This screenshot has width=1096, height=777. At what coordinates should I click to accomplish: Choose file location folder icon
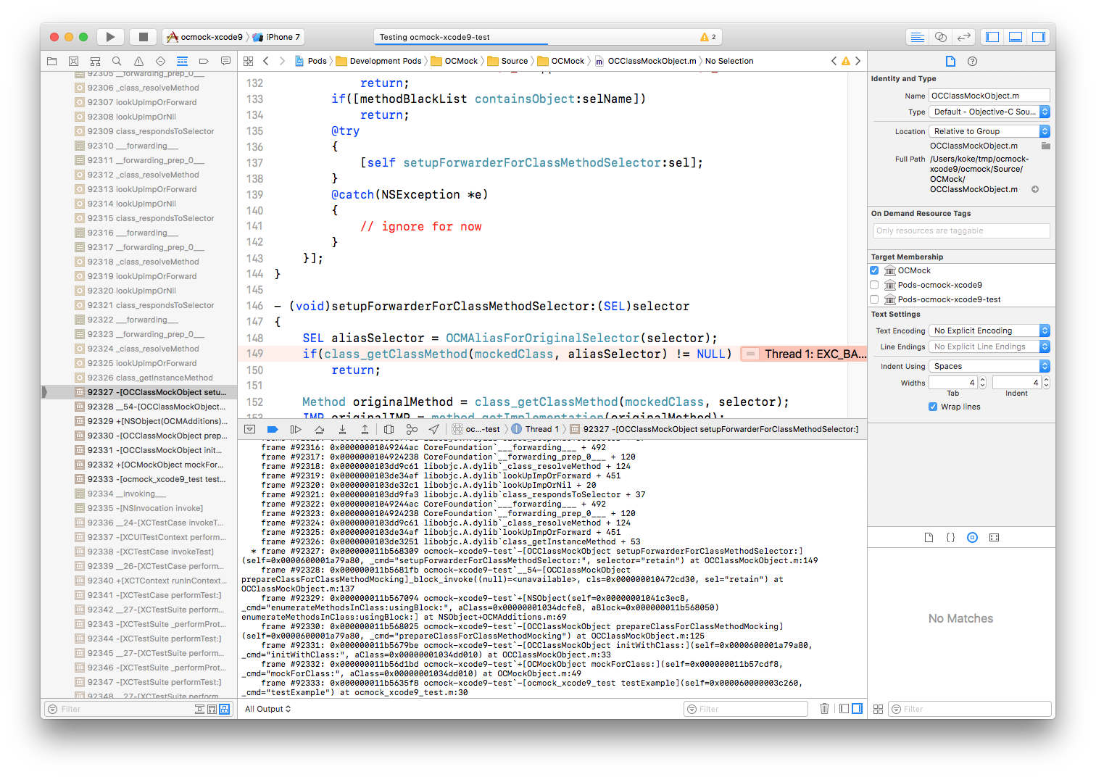(1045, 146)
